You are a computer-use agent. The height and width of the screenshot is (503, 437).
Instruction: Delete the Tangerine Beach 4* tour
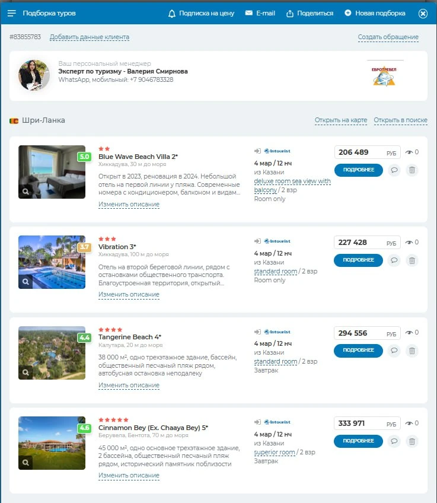[412, 351]
